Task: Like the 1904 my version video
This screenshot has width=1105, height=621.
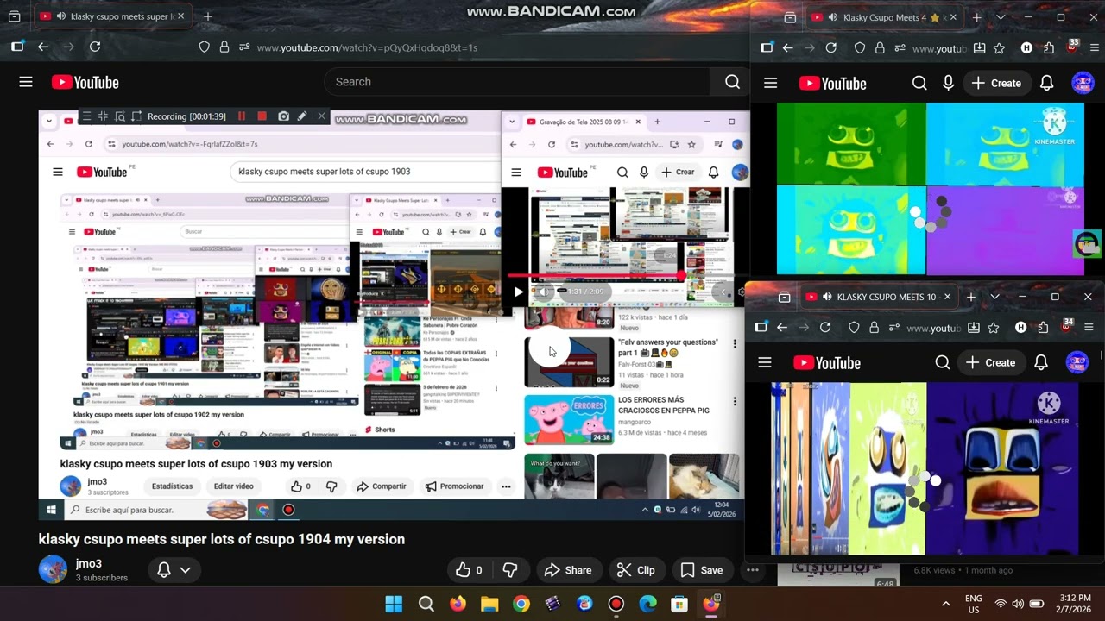Action: click(469, 570)
